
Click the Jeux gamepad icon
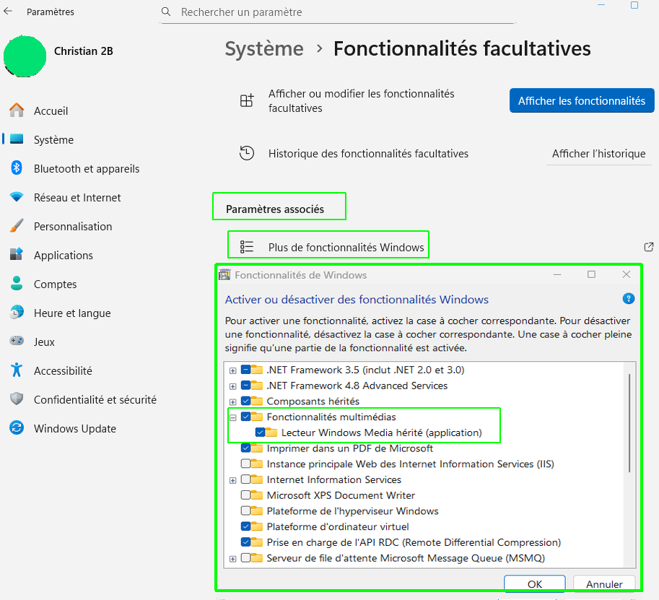click(x=17, y=341)
